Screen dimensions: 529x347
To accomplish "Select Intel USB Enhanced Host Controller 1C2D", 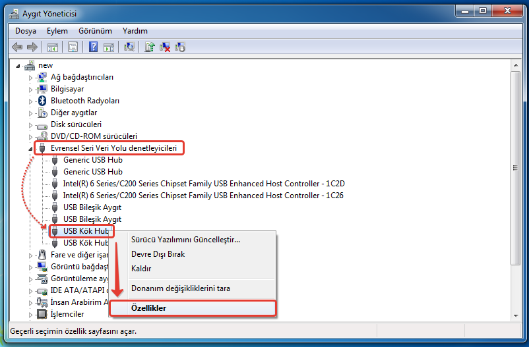I will [203, 184].
